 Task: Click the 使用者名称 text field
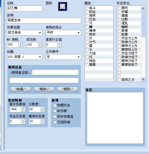point(55,72)
